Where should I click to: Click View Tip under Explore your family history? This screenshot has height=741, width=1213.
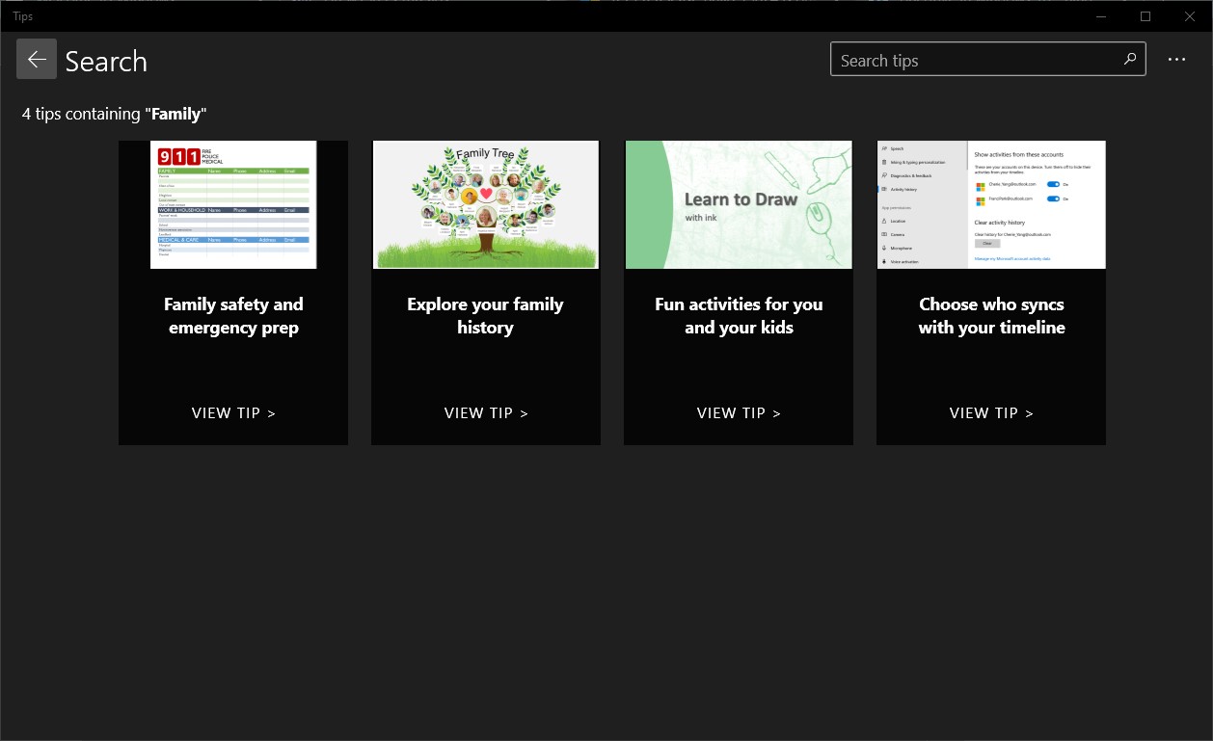click(486, 412)
